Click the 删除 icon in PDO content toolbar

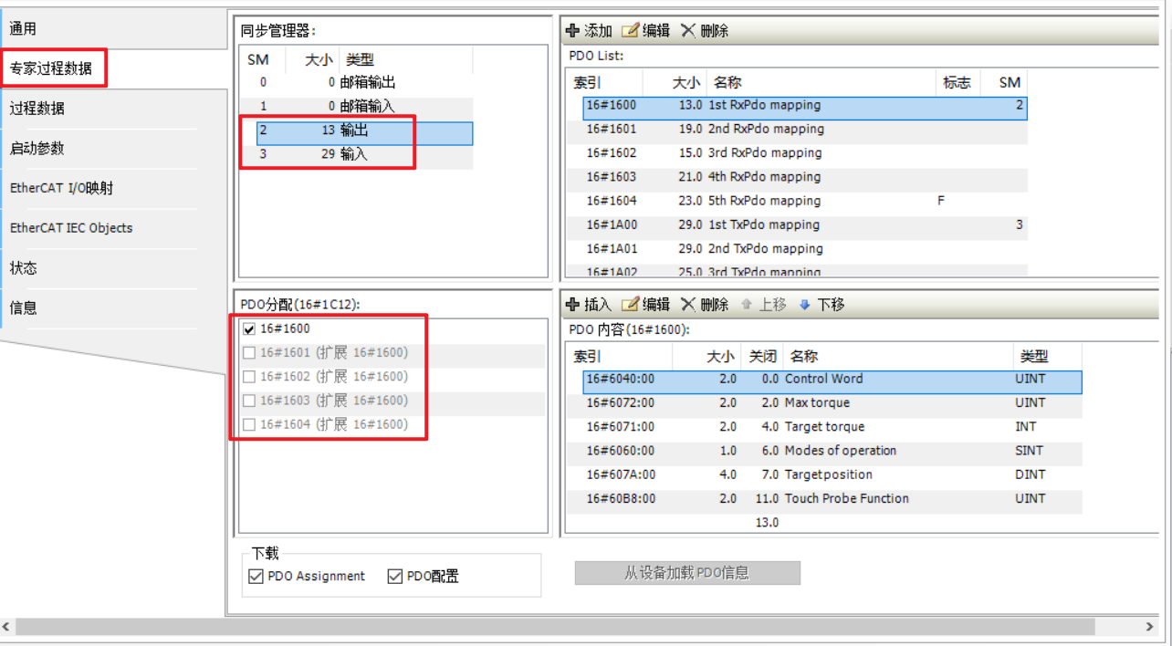click(x=688, y=305)
